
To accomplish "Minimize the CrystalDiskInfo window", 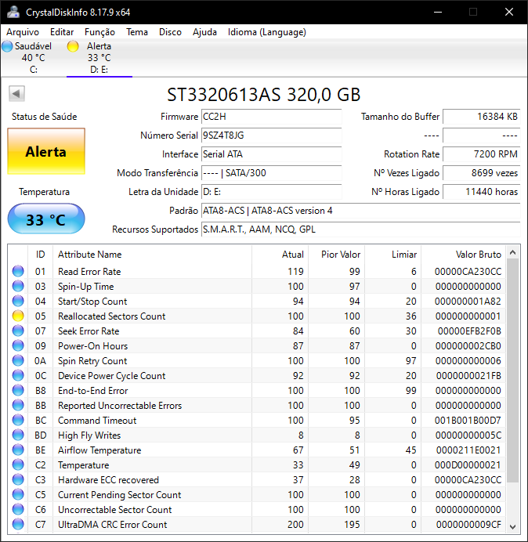I will [x=438, y=12].
